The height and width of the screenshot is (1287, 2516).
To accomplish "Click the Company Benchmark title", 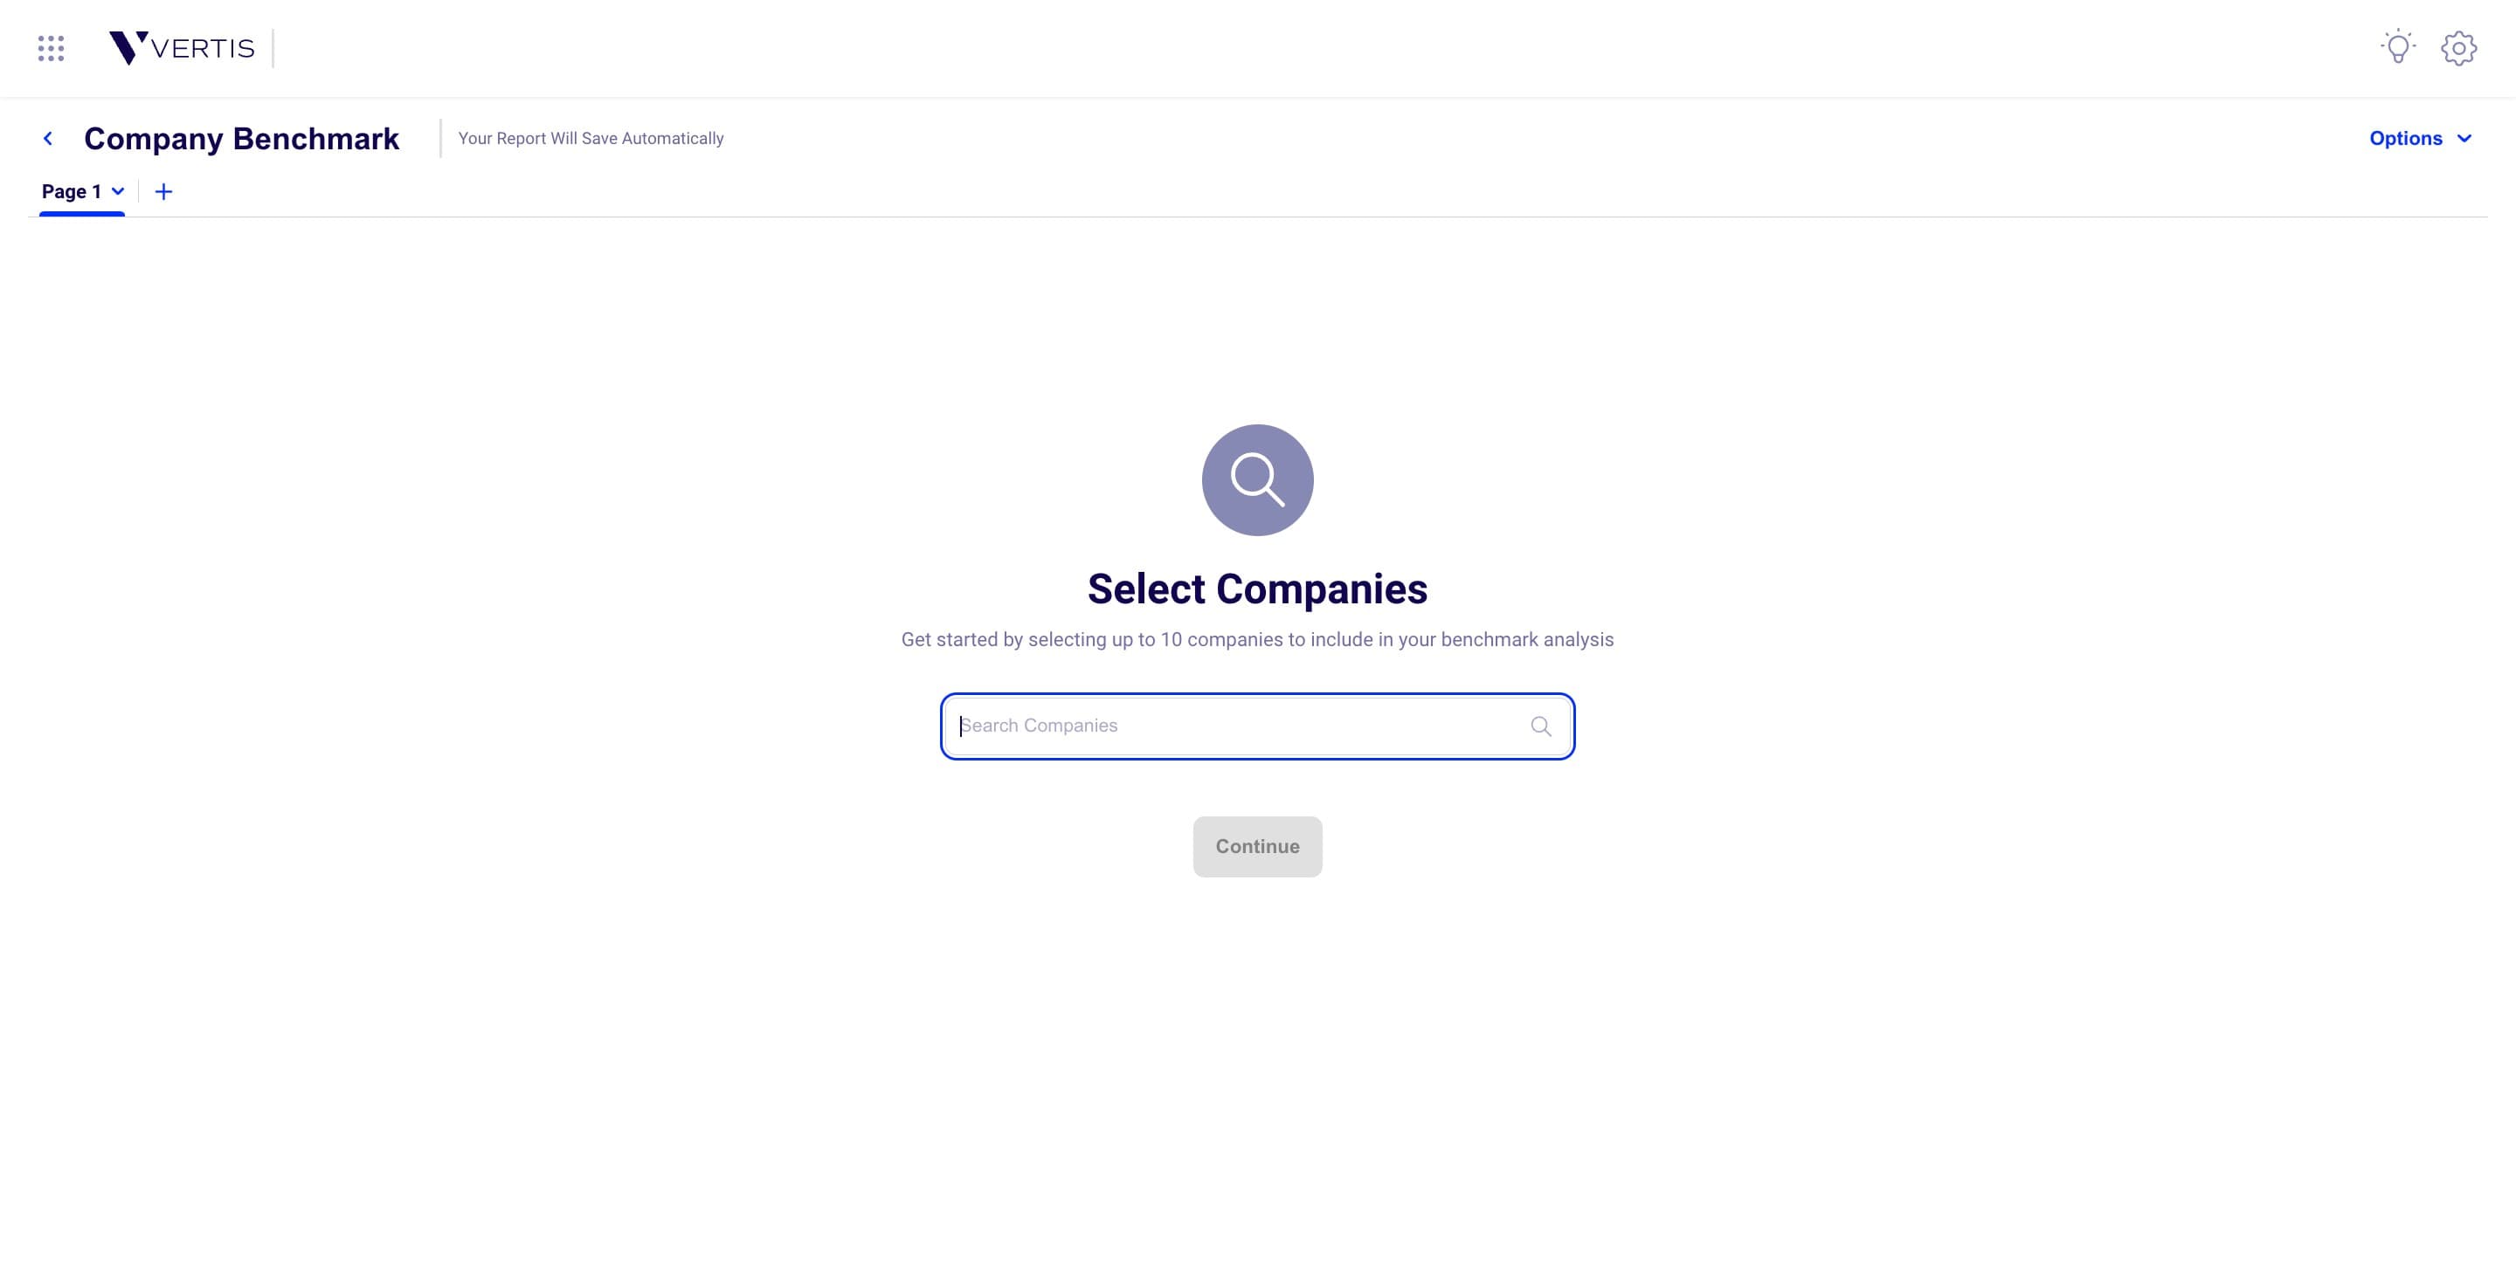I will [241, 139].
